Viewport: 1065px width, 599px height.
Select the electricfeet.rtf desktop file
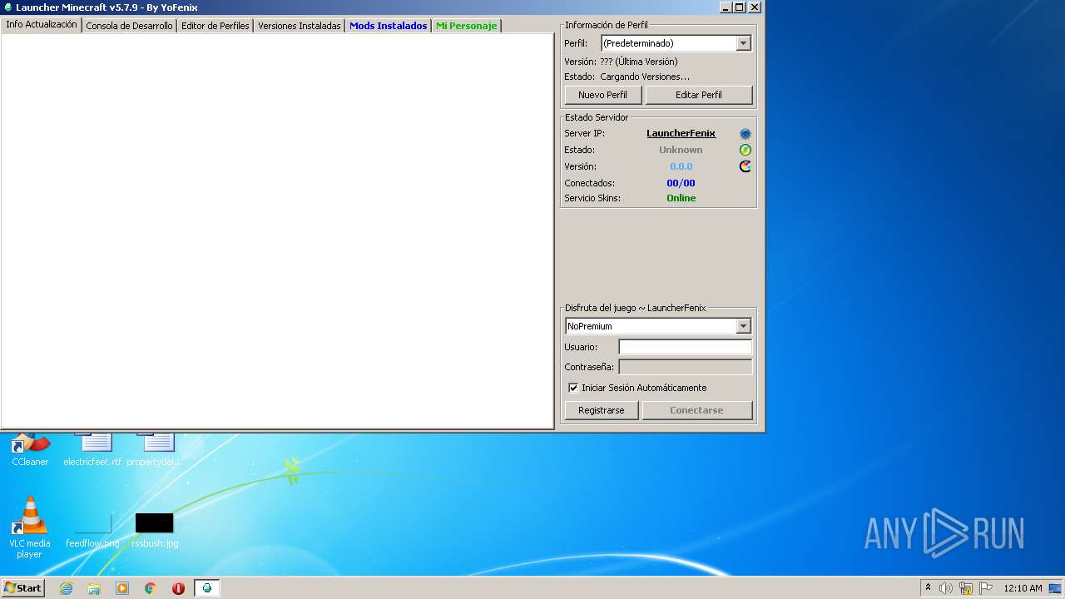pos(92,450)
